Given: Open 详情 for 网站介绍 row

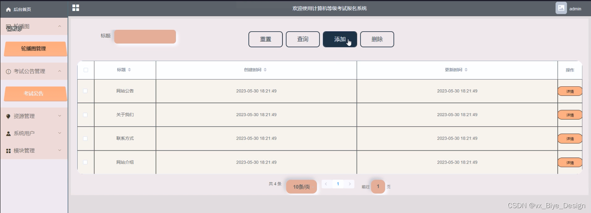Looking at the screenshot, I should 570,163.
